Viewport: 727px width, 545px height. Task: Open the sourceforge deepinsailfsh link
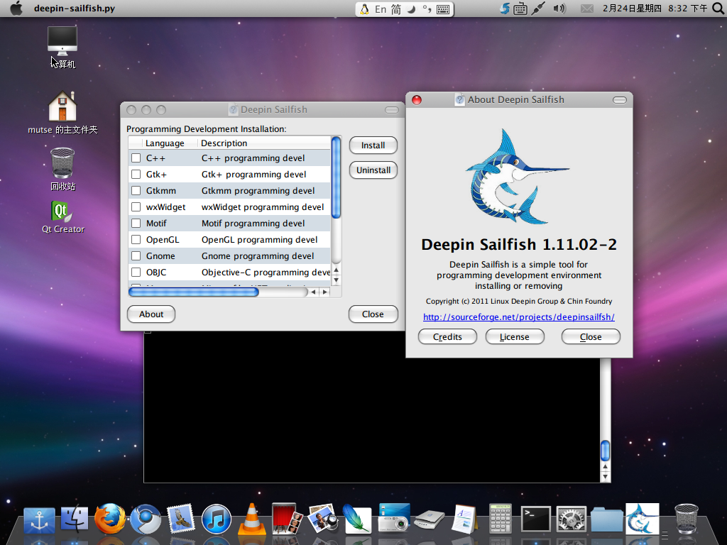(519, 317)
